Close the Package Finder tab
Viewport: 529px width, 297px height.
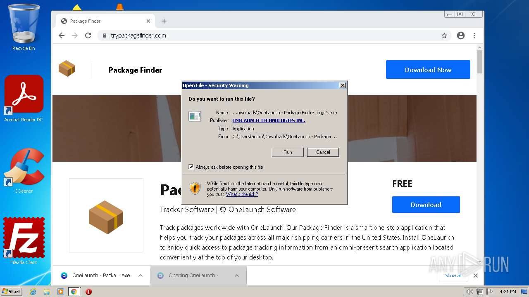(x=148, y=21)
